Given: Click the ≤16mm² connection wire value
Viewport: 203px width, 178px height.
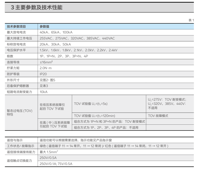Looking at the screenshot, I should pos(47,62).
